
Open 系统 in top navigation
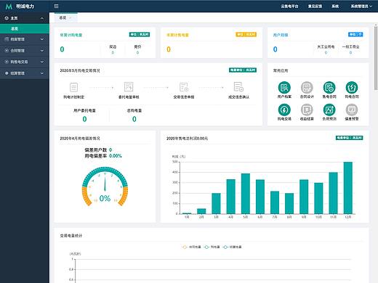tap(335, 7)
